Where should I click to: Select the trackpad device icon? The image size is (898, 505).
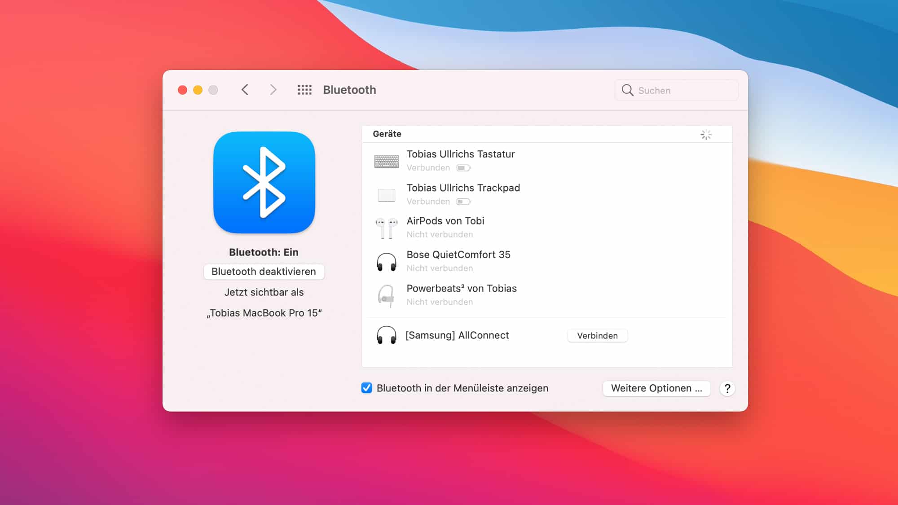pos(386,195)
